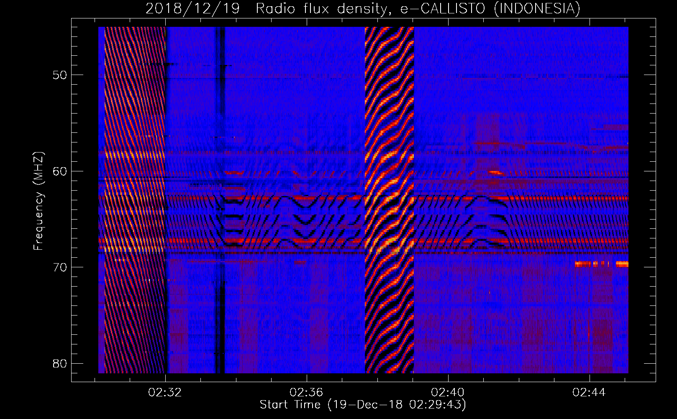Click the 80 frequency tick label
677x419 pixels.
(60, 363)
